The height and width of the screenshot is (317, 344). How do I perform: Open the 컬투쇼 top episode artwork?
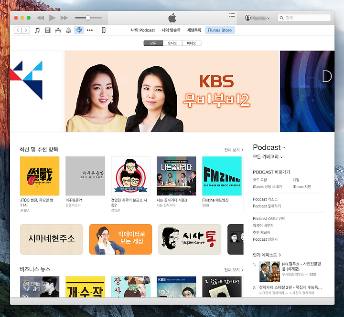[269, 272]
